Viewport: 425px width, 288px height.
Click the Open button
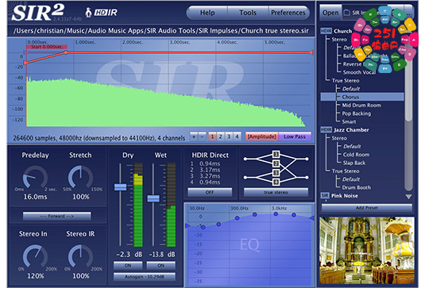[x=330, y=13]
